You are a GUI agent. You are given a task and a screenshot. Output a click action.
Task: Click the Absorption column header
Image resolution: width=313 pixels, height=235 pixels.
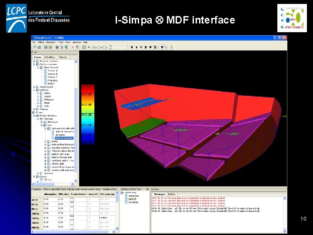tap(50, 194)
